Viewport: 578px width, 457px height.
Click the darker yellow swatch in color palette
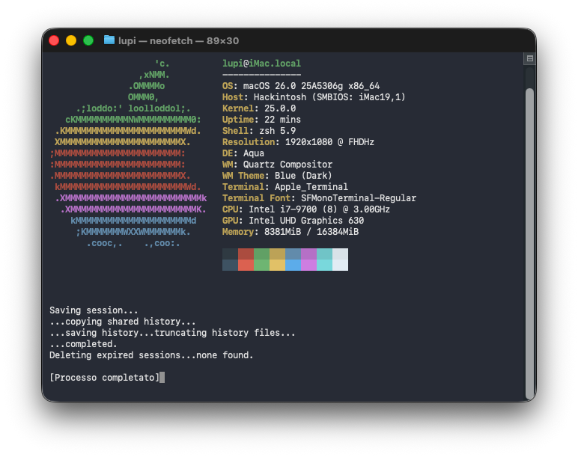[x=277, y=254]
